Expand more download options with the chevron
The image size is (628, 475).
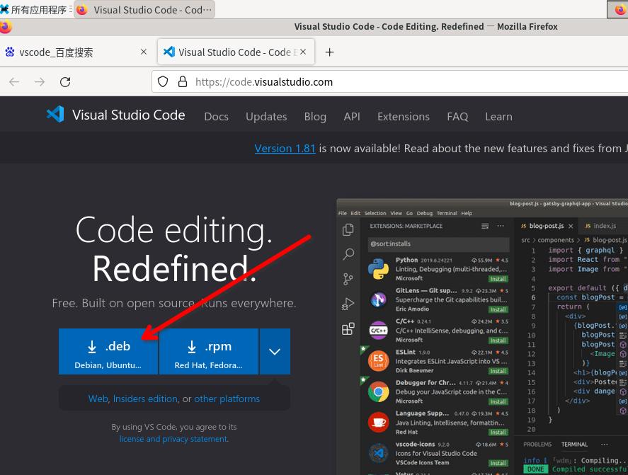(x=275, y=351)
